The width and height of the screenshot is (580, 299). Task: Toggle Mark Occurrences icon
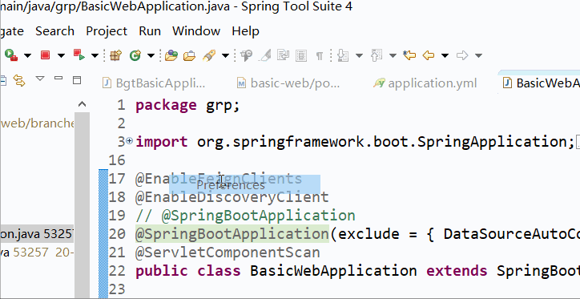247,55
